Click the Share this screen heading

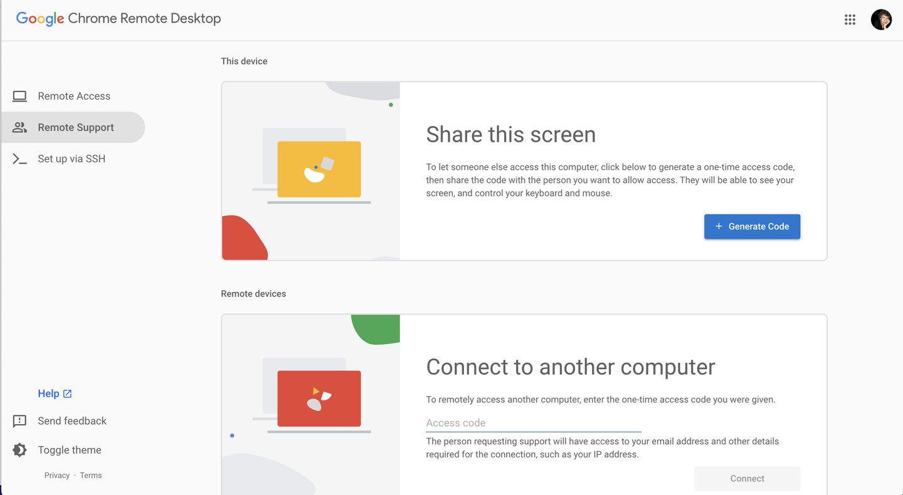point(511,134)
